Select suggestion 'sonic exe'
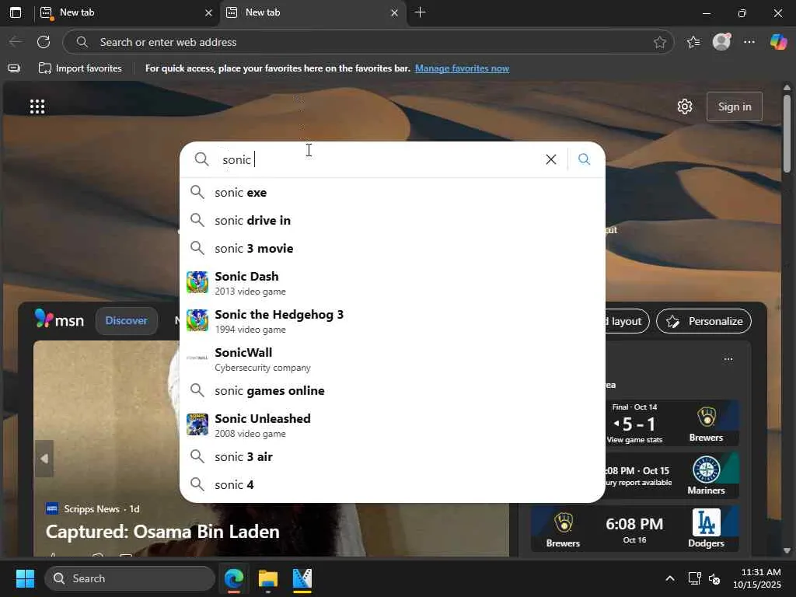 393,193
